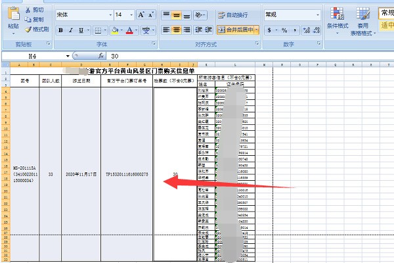Click the Increase Indent icon
The image size is (394, 263).
pyautogui.click(x=208, y=30)
